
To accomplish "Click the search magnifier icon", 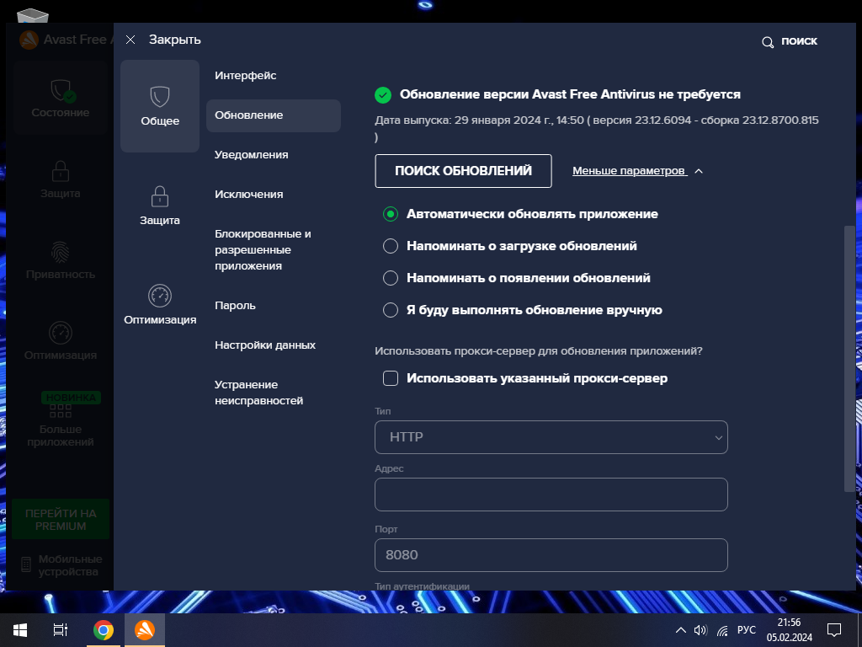I will 768,42.
